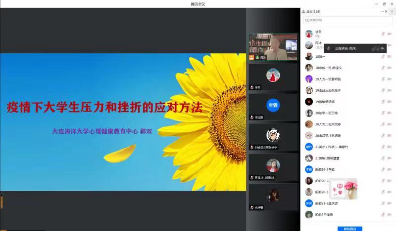Click the camera icon for 20法学一班
This screenshot has width=396, height=231.
pyautogui.click(x=390, y=113)
